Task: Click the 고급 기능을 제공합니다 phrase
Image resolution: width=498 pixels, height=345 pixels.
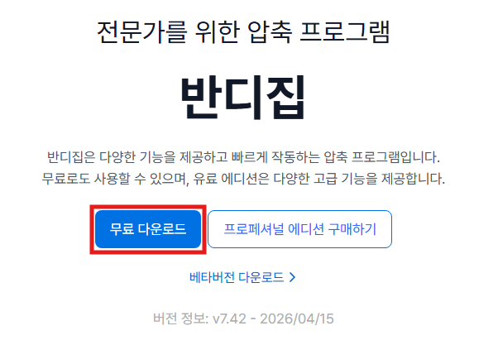Action: (x=379, y=179)
